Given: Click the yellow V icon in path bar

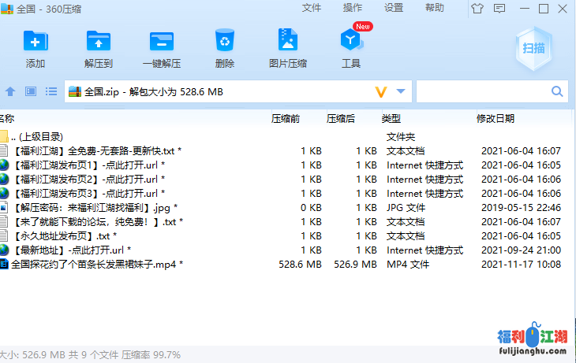Looking at the screenshot, I should 382,92.
